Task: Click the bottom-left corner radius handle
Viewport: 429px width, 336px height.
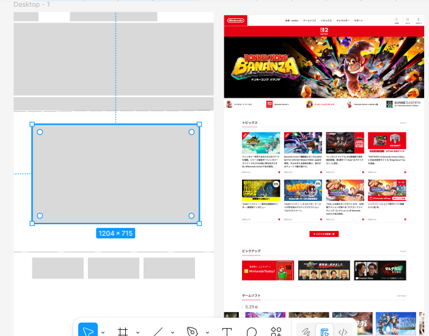Action: pyautogui.click(x=40, y=216)
